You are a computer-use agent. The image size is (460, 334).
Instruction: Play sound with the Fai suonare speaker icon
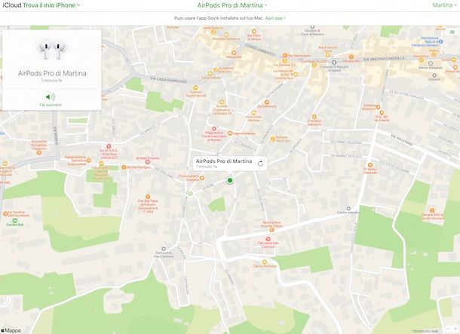[x=51, y=97]
